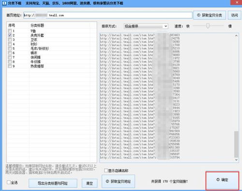Click the 序号 column header

(x=12, y=26)
